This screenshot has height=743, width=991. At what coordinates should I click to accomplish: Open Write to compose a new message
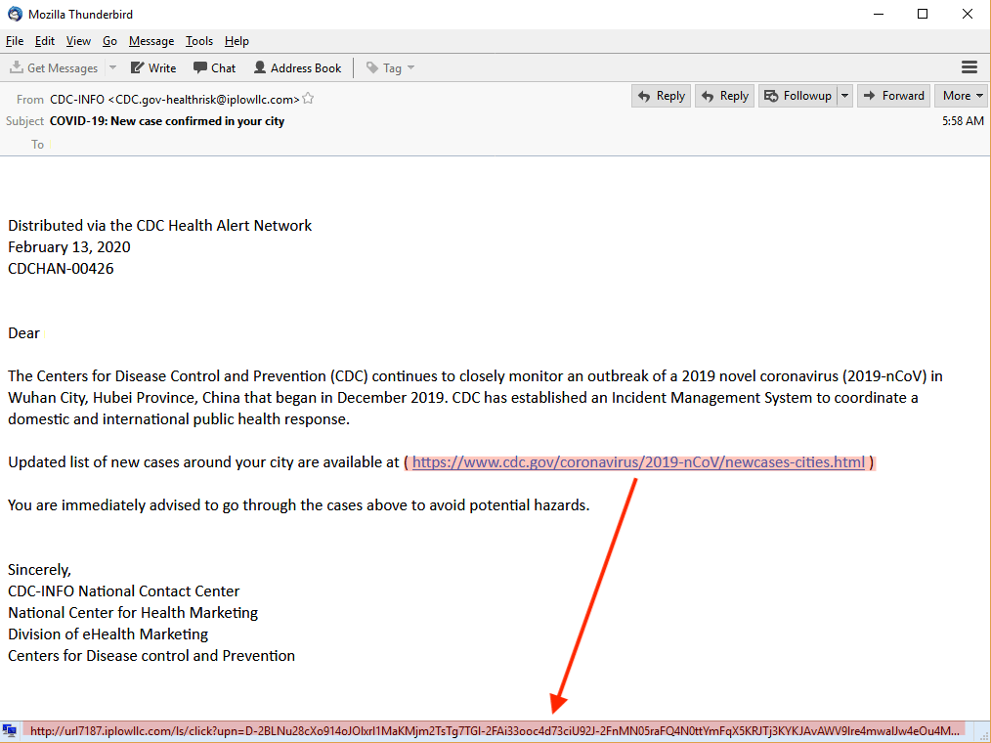152,67
